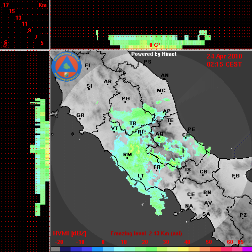Click the TR city label
The image size is (252, 252).
point(133,123)
